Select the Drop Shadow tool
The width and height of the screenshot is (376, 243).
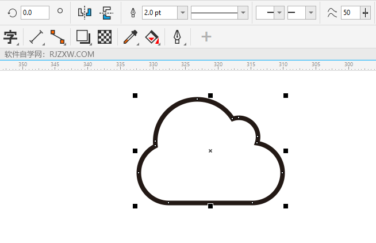(83, 37)
